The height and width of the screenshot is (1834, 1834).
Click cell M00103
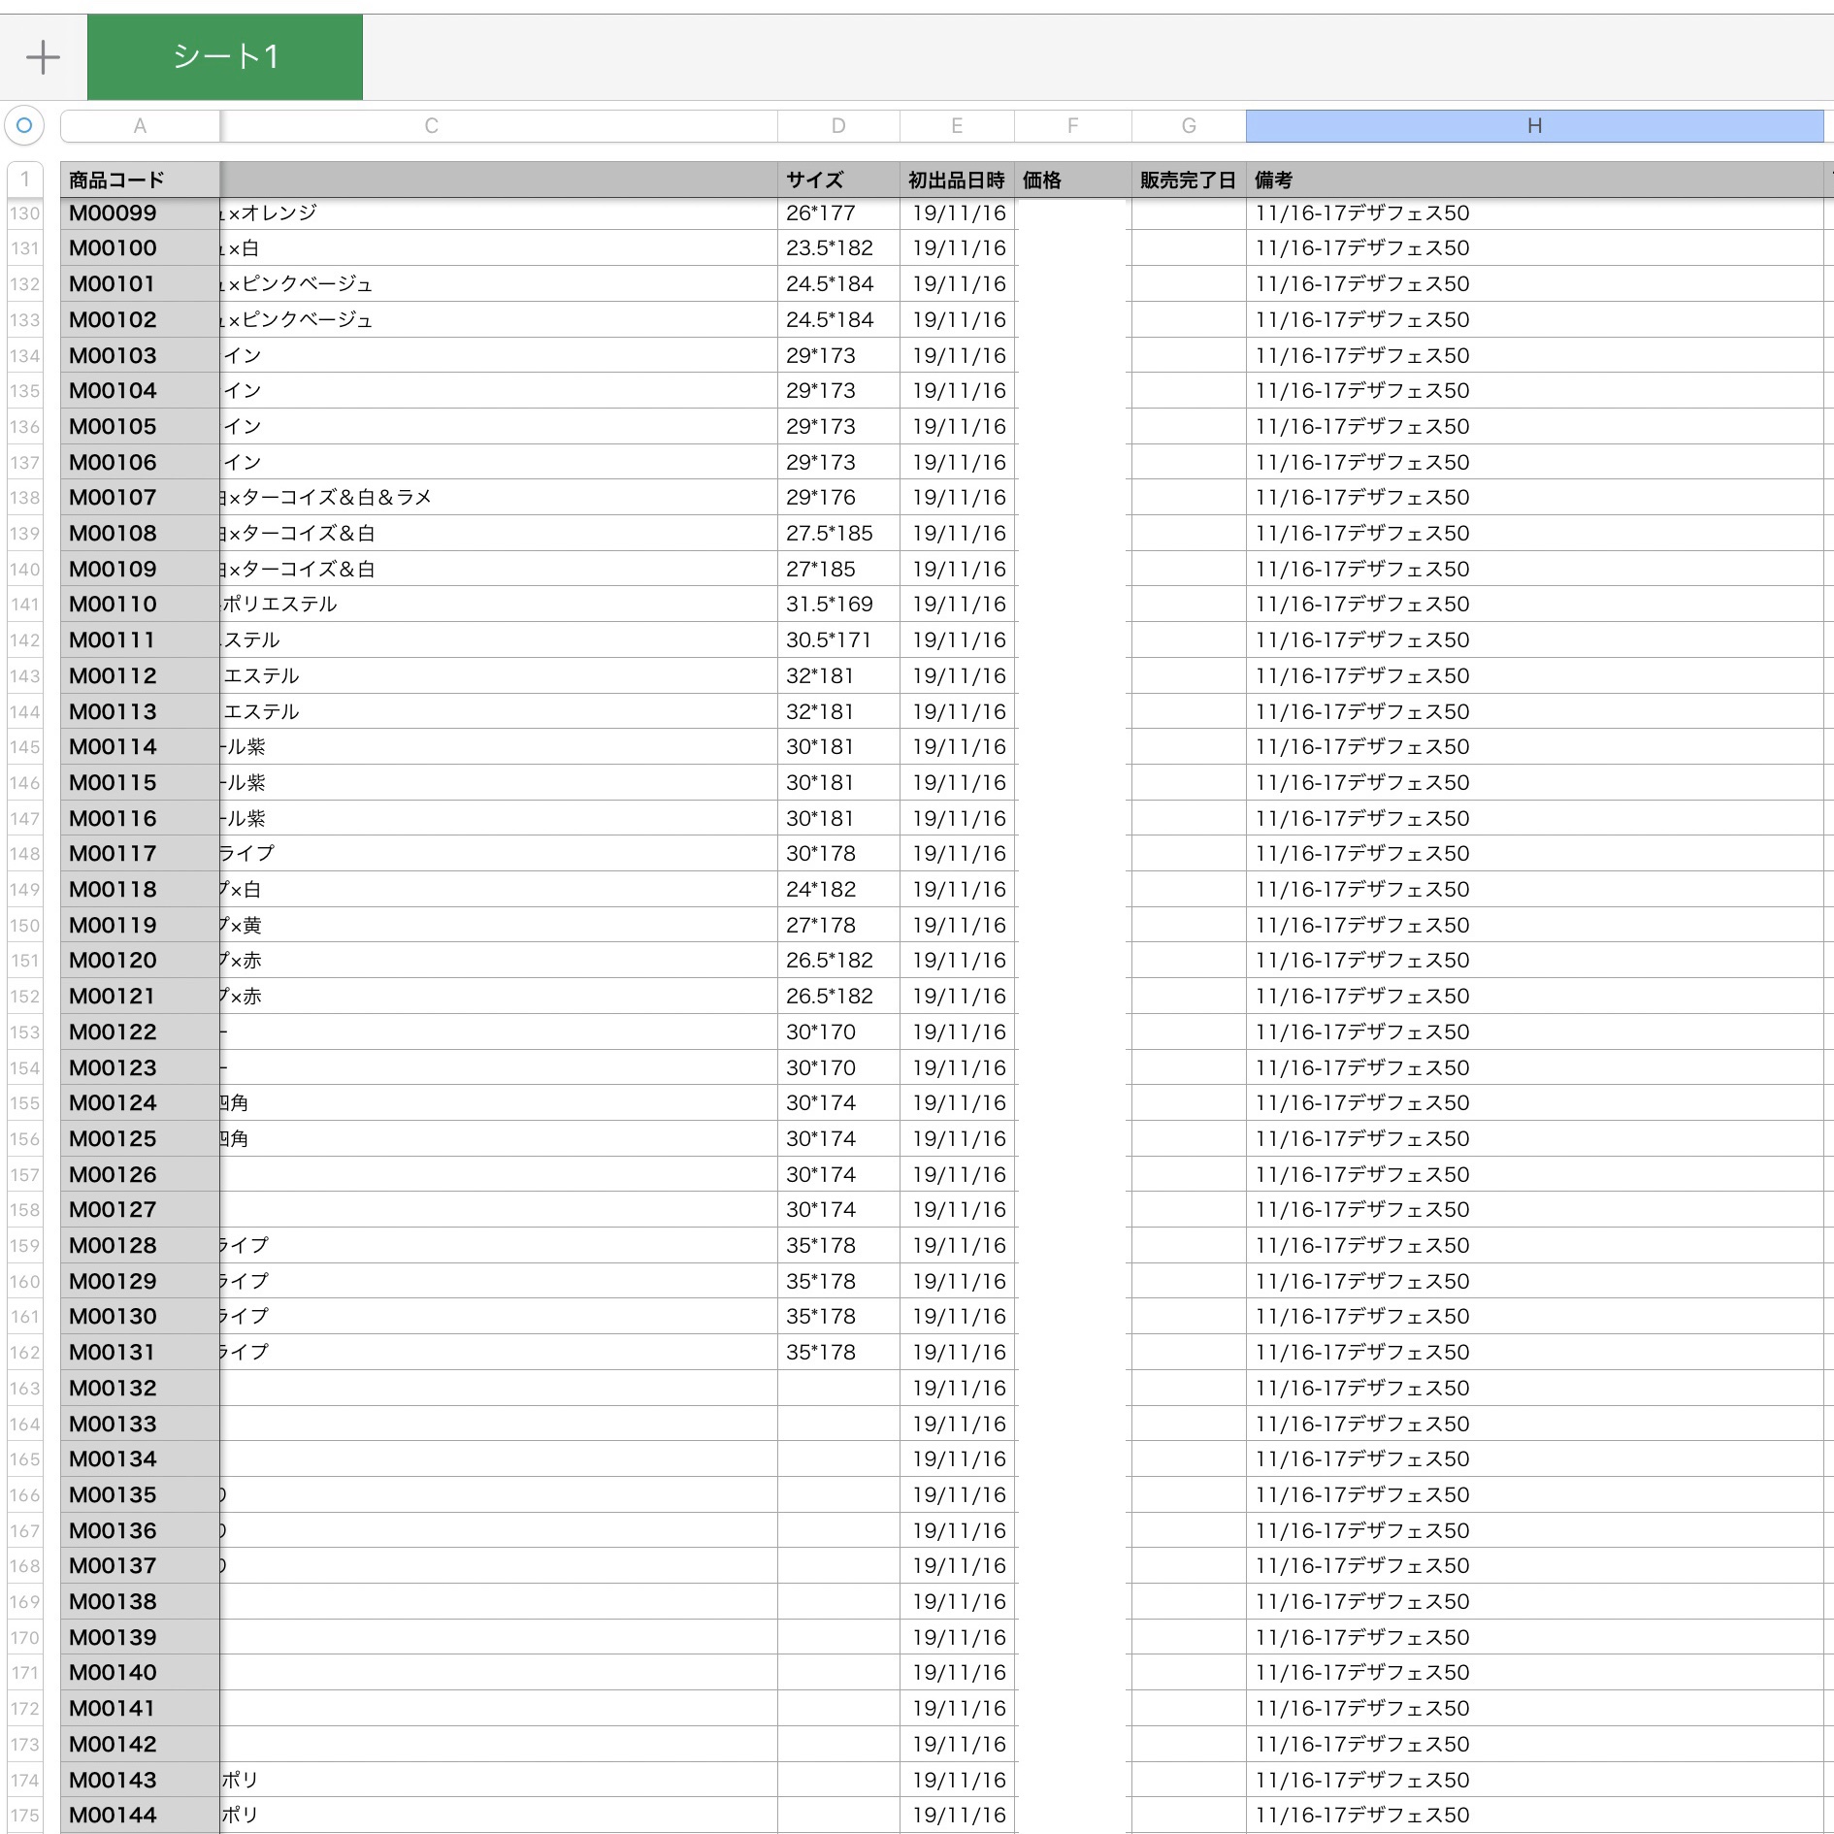tap(140, 355)
